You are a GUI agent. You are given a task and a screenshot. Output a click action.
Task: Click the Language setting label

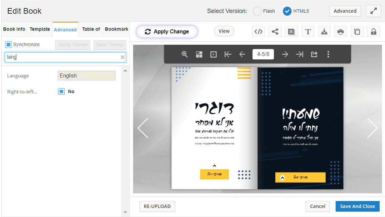18,76
